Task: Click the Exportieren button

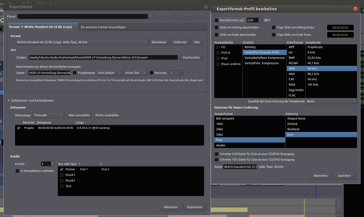Action: click(195, 207)
